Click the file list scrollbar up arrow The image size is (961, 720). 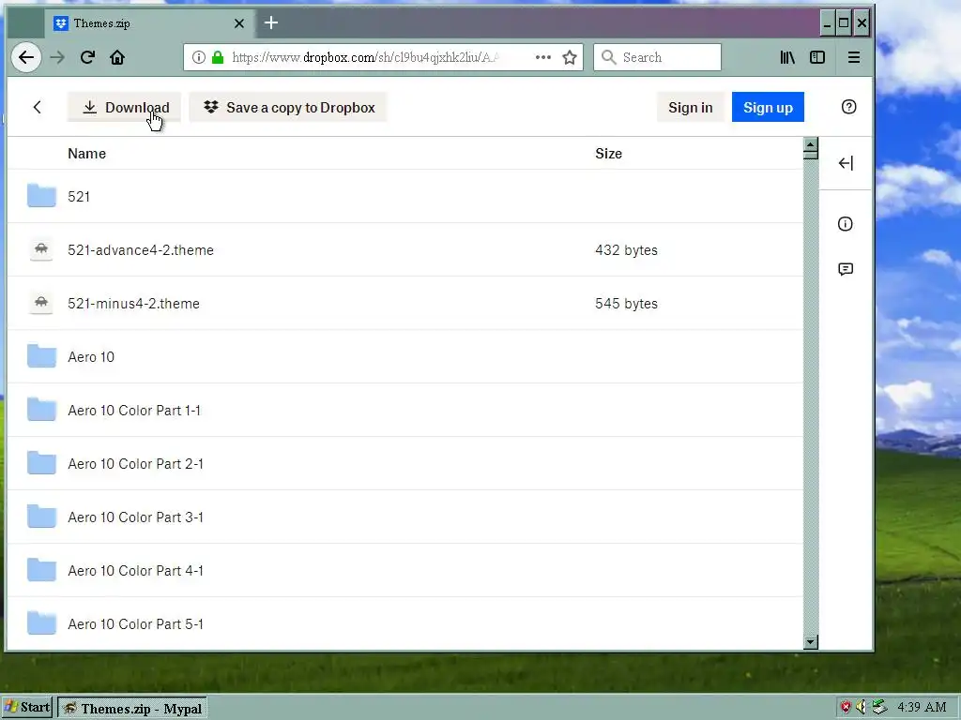(x=811, y=145)
